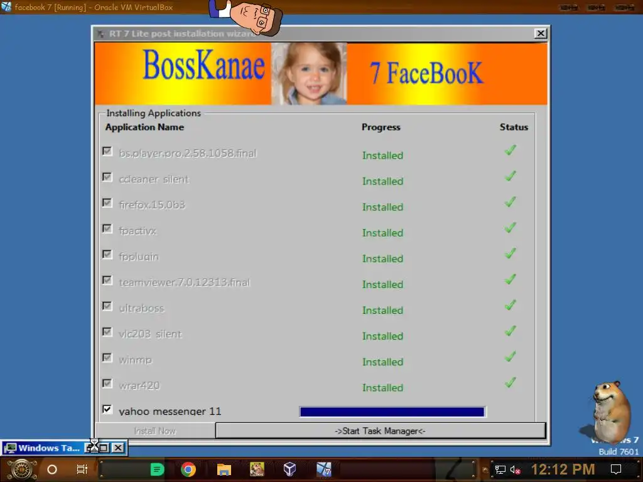The width and height of the screenshot is (643, 482).
Task: Open the notification center icon
Action: [616, 469]
